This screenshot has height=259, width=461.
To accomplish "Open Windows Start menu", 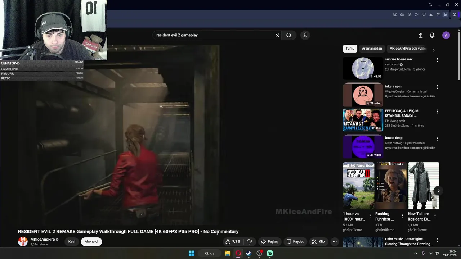I will 191,253.
